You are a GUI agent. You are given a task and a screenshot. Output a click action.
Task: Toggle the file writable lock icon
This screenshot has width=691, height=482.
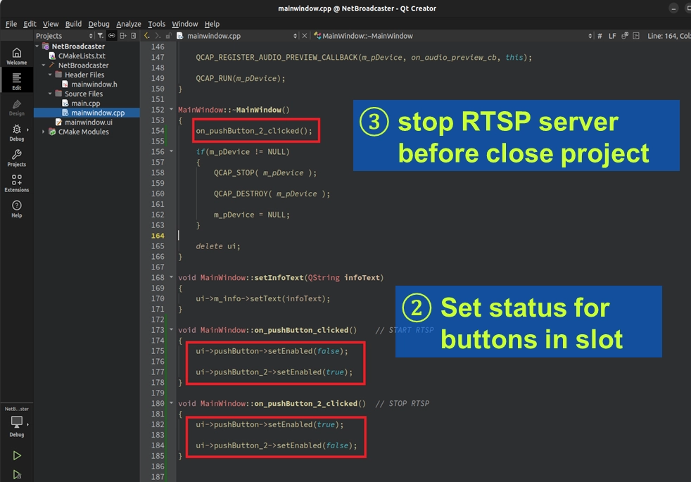tap(168, 36)
